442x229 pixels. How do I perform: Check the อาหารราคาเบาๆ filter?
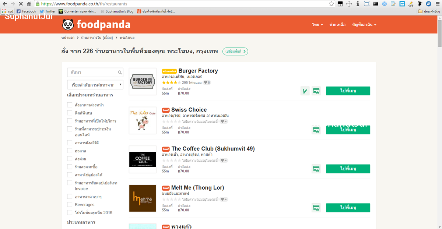coord(70,197)
